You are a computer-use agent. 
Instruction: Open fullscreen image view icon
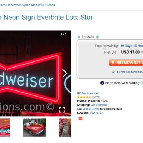point(62,110)
